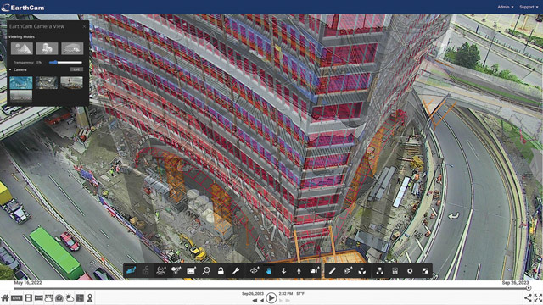Viewport: 543px width, 305px height.
Task: Rewind with the double-left arrow
Action: click(x=255, y=301)
